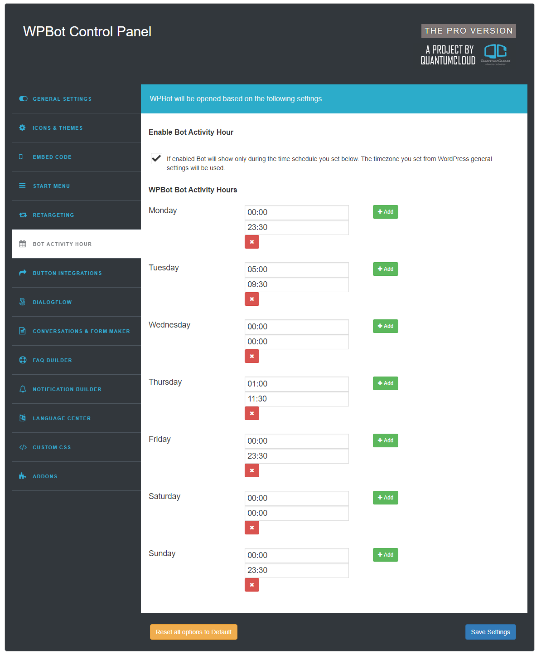The height and width of the screenshot is (656, 546).
Task: Click The Pro Version badge
Action: [469, 31]
